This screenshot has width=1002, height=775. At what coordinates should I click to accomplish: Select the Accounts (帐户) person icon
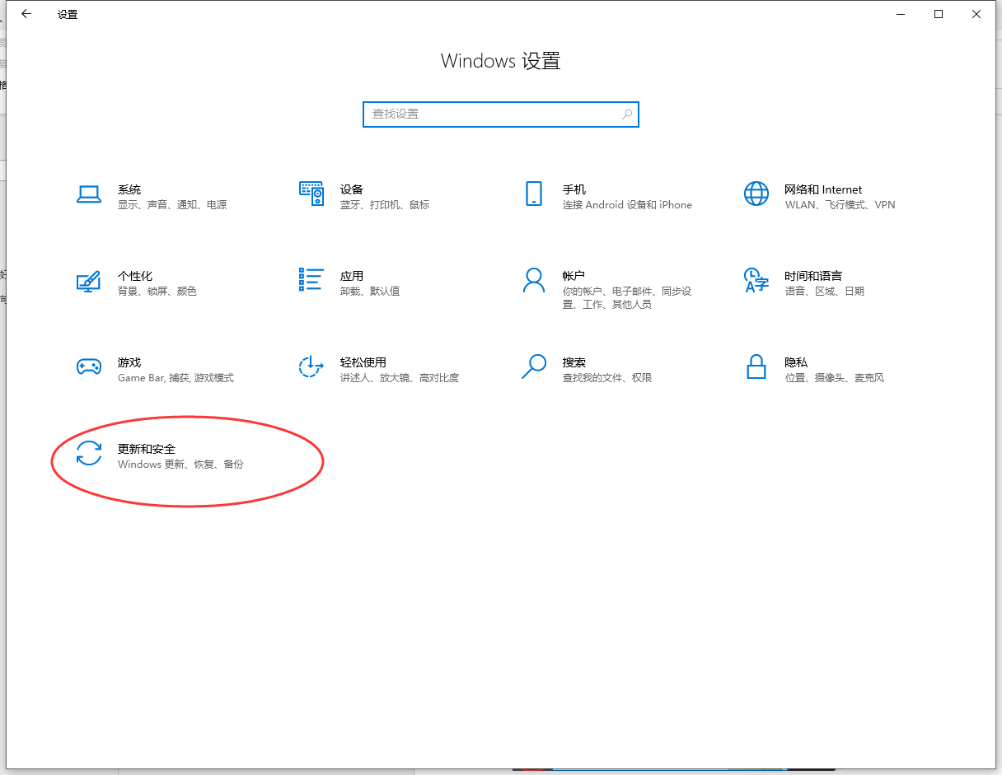(533, 281)
